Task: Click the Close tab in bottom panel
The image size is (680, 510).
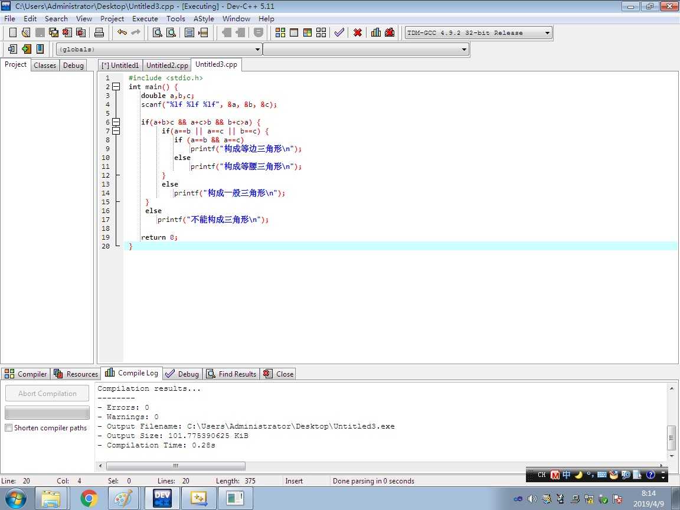Action: tap(279, 374)
